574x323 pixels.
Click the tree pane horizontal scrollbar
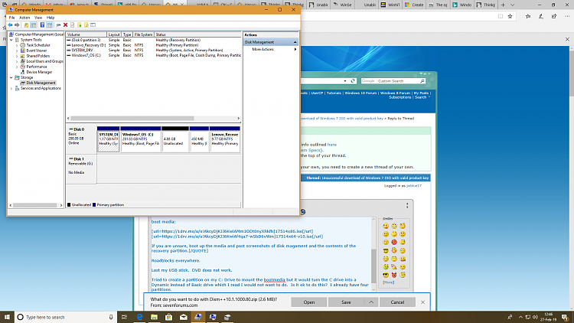click(x=35, y=205)
